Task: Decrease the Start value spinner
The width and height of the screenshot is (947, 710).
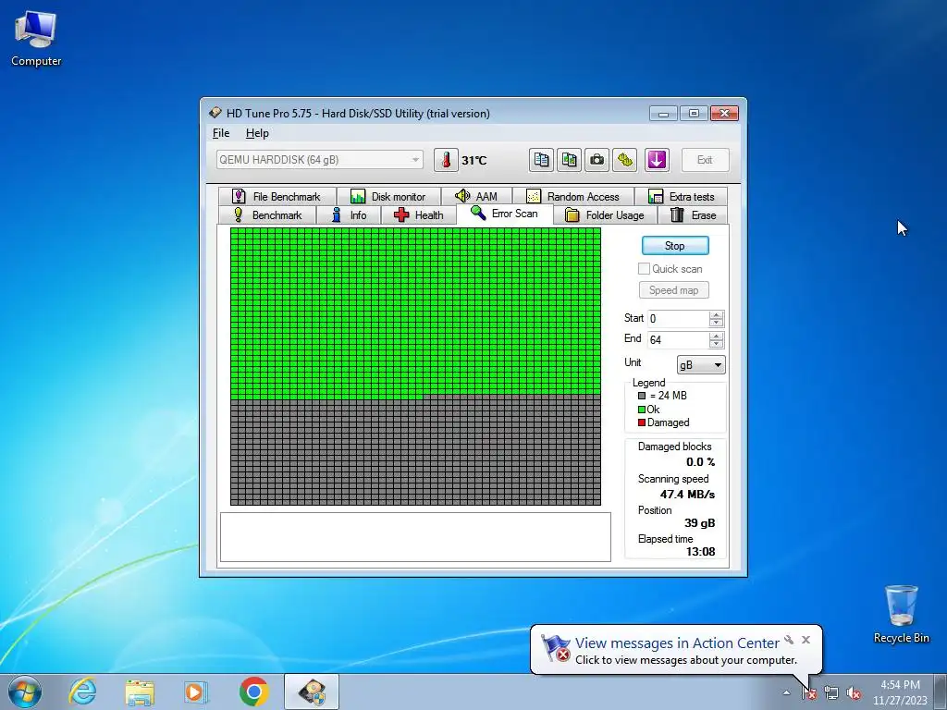Action: tap(717, 323)
